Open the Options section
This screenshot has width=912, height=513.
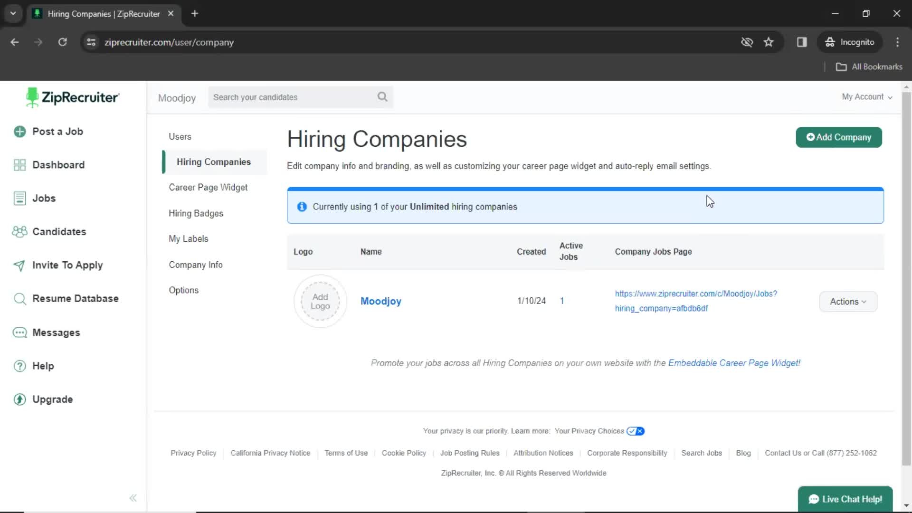click(x=183, y=290)
